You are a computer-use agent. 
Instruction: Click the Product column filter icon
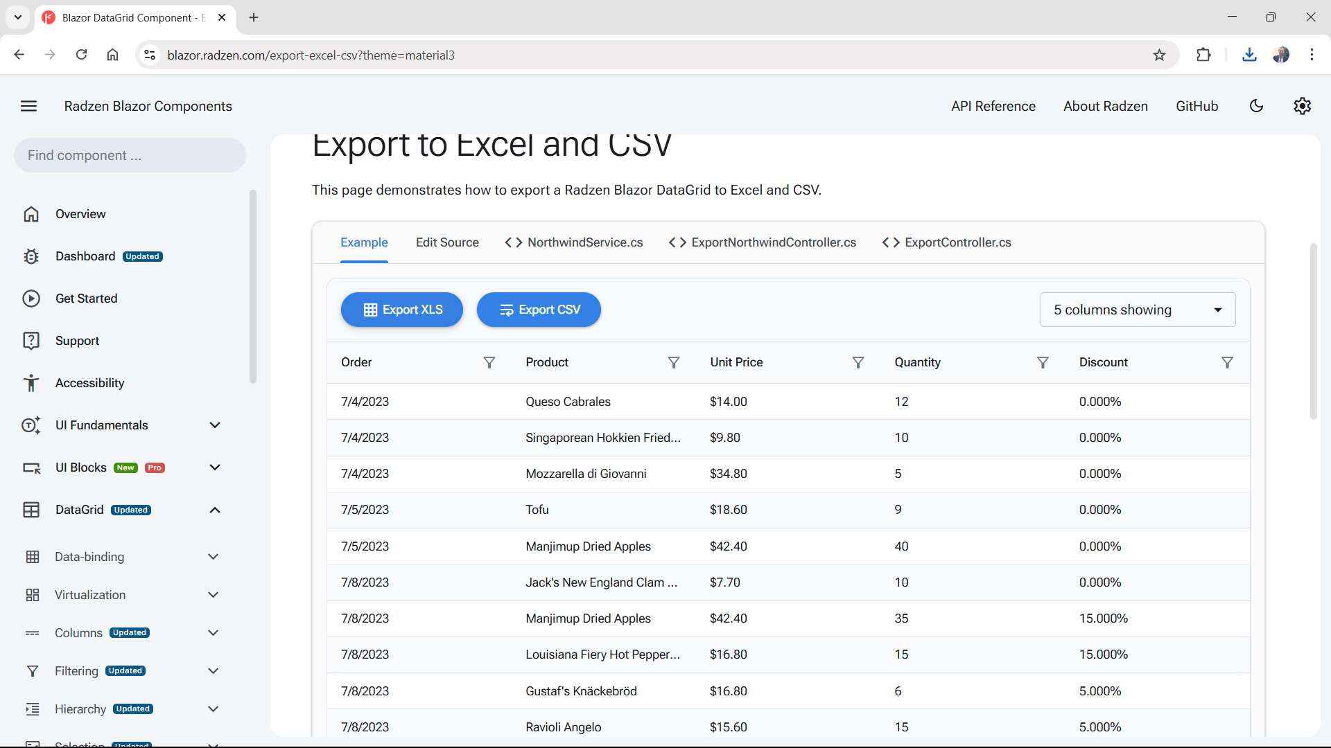click(x=673, y=362)
